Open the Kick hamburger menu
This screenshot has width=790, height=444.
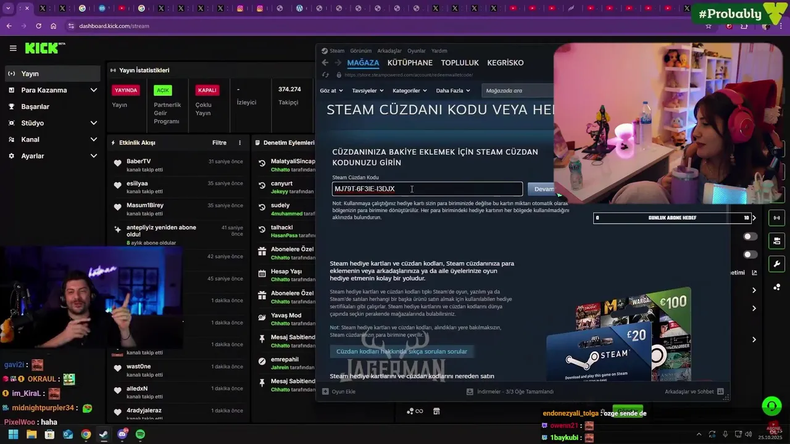[12, 48]
